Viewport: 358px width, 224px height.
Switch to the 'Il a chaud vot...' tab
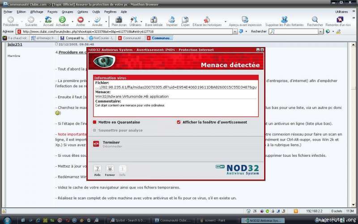click(16, 38)
